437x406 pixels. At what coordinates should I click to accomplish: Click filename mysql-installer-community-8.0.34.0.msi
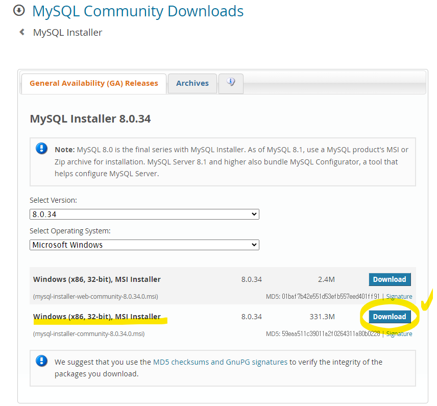click(x=89, y=334)
